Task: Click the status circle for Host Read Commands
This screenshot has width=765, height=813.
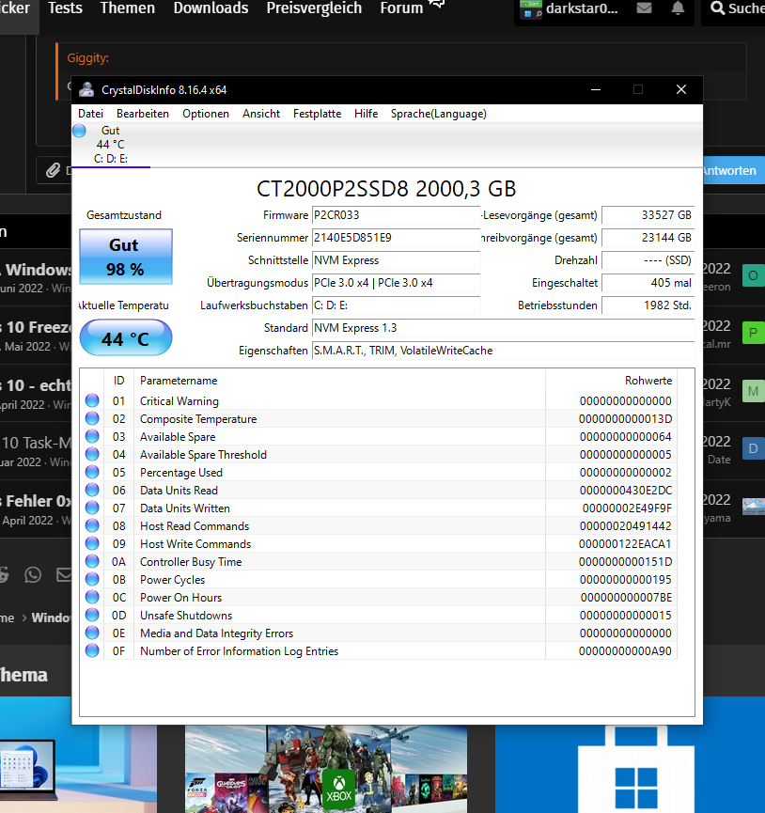Action: [x=92, y=525]
